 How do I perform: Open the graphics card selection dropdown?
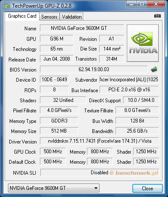(x=54, y=188)
